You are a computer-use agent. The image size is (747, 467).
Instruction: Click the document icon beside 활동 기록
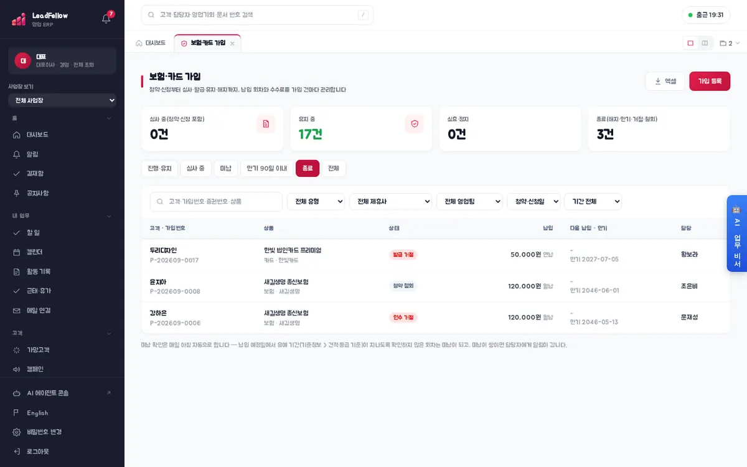click(x=17, y=271)
